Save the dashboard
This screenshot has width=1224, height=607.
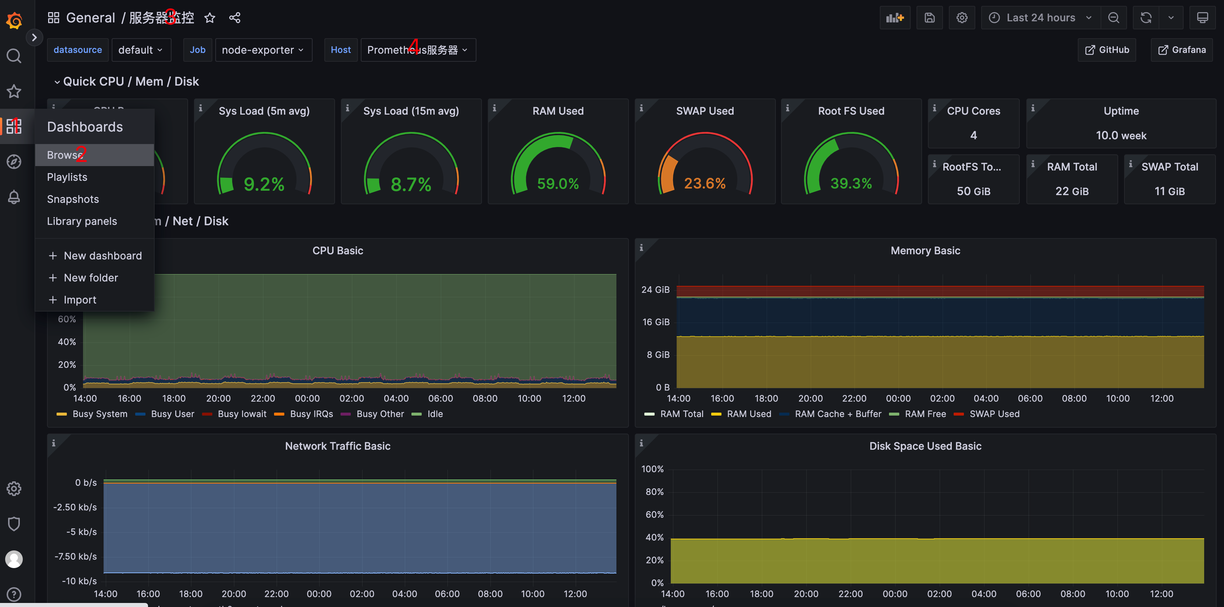click(929, 18)
